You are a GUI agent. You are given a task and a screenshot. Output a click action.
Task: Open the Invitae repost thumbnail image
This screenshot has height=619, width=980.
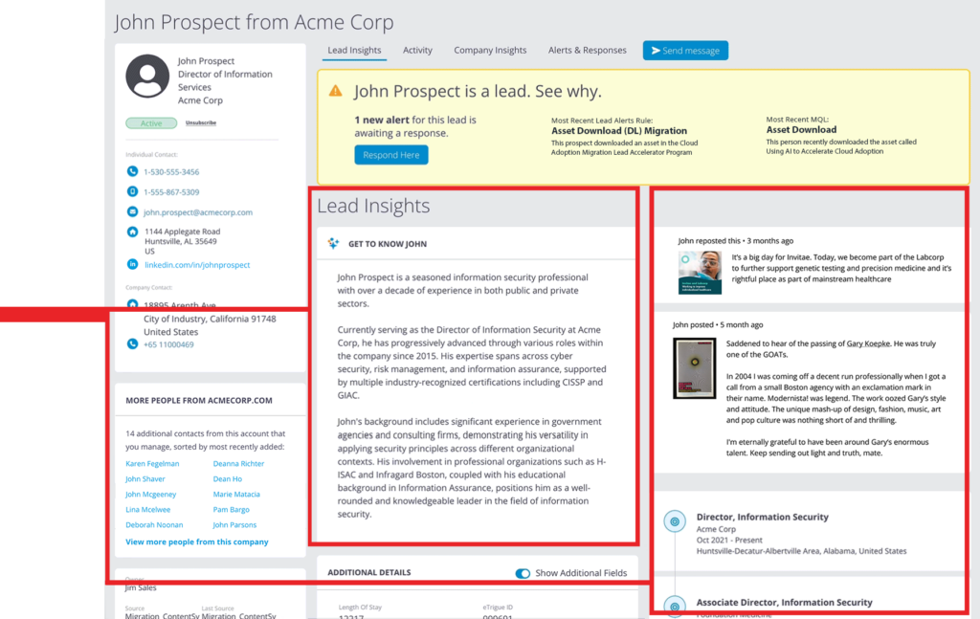tap(700, 273)
